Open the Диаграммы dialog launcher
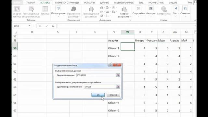Viewport: 208px width, 117px height. tap(130, 20)
